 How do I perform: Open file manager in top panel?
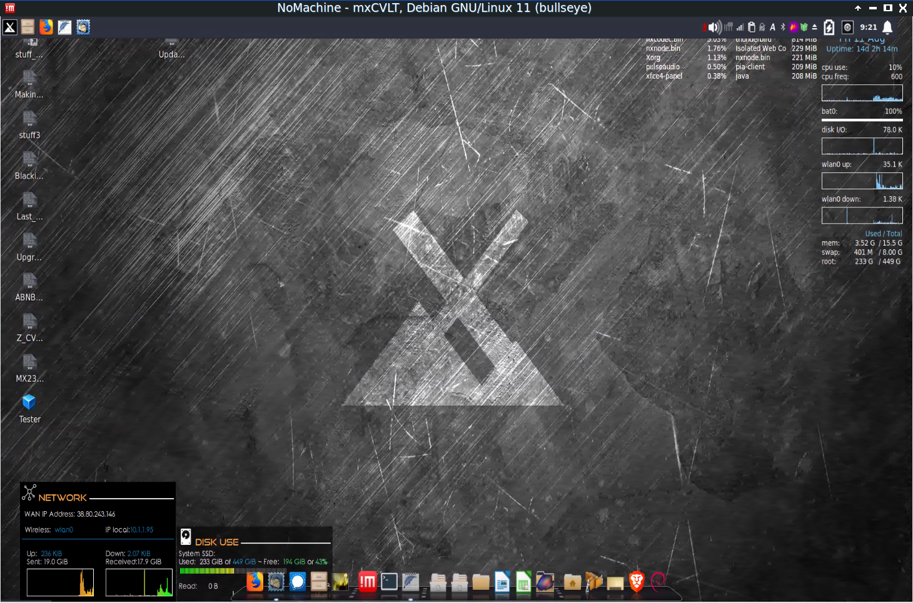click(x=28, y=27)
